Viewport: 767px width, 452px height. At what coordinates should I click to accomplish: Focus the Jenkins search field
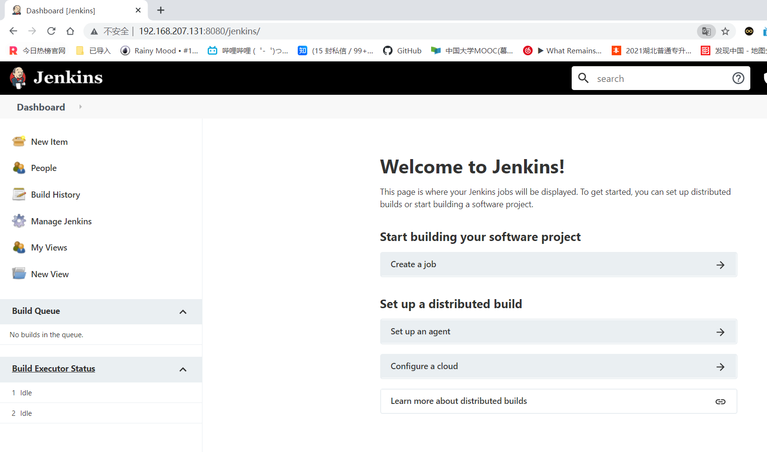pos(657,79)
